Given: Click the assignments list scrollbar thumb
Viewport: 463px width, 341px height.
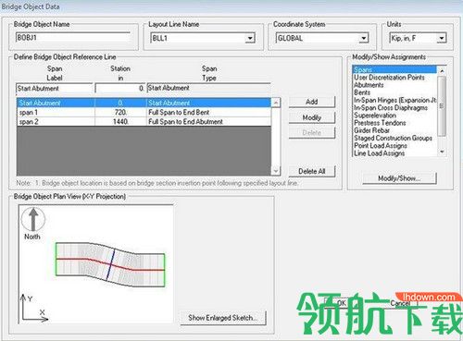Looking at the screenshot, I should point(442,105).
